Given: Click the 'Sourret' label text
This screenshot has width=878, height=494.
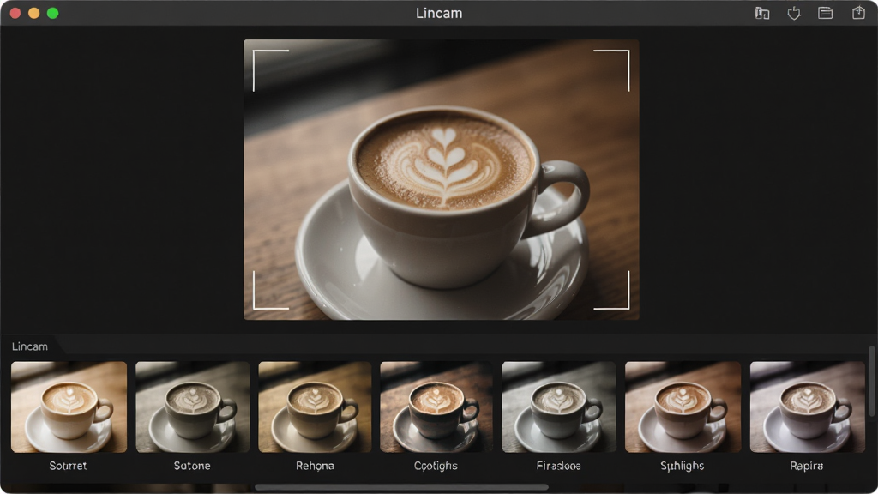Looking at the screenshot, I should tap(68, 466).
